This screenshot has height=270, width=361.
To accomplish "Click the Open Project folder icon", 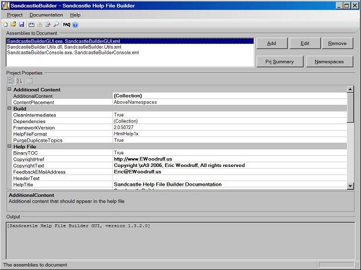I will click(14, 25).
